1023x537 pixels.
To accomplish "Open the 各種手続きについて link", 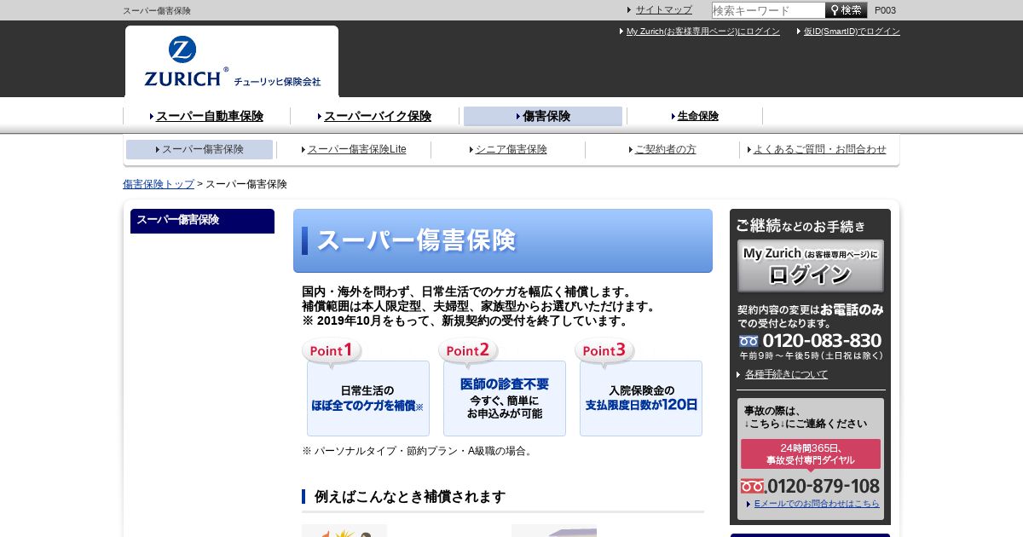I will 786,374.
